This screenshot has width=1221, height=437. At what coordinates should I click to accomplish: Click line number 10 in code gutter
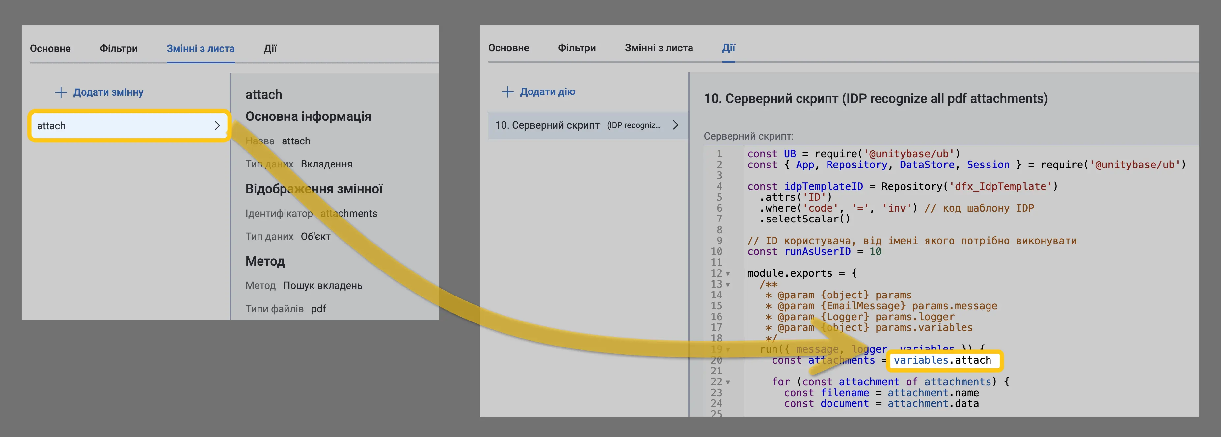coord(716,252)
